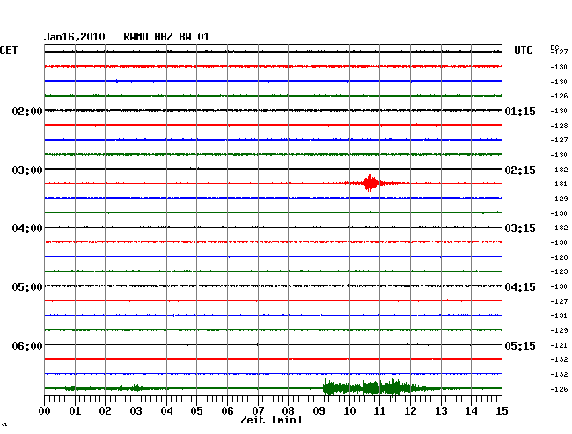
Task: Click minute tick label 09
Action: click(x=319, y=410)
